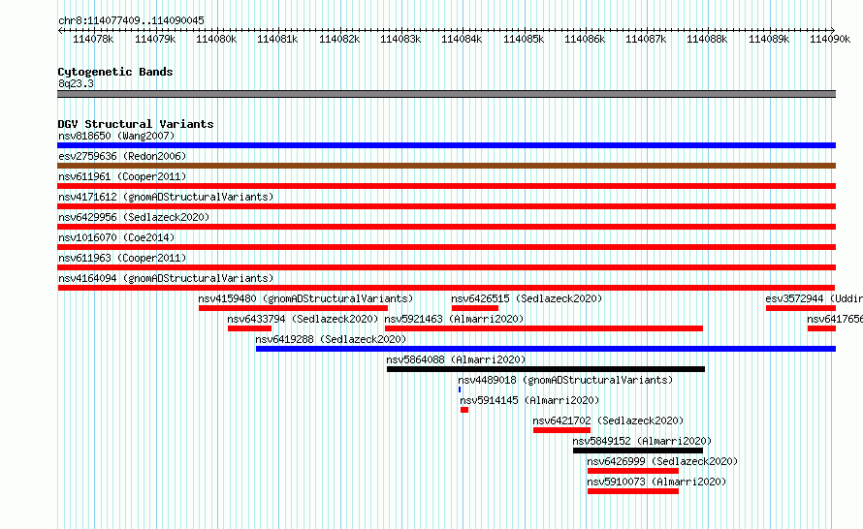Click the nsv6426515 (Sedlazeck2020) red bar
Image resolution: width=863 pixels, height=529 pixels.
[475, 308]
